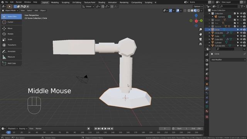Open the Material properties tab icon

click(x=207, y=111)
